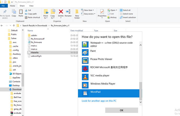Open the New item dropdown
180x116 pixels.
click(87, 10)
